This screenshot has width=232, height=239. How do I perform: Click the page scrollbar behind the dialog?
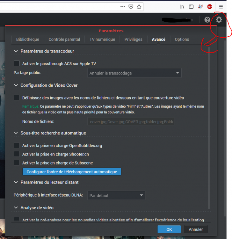click(225, 128)
